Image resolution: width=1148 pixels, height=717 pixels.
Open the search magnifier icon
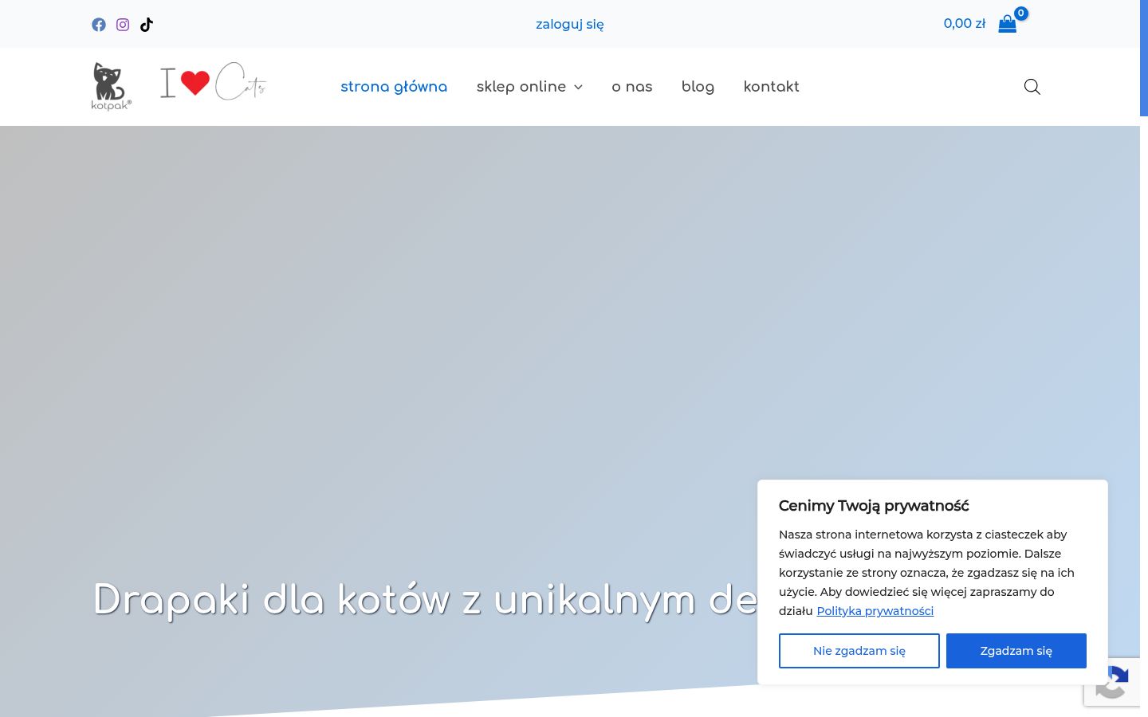1032,87
